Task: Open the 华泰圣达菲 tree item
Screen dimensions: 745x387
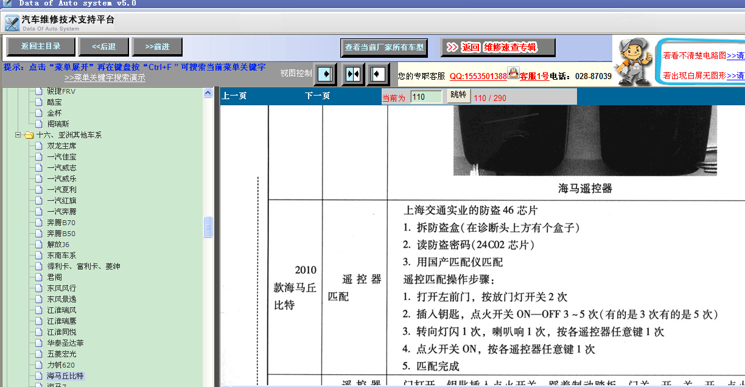Action: tap(65, 343)
